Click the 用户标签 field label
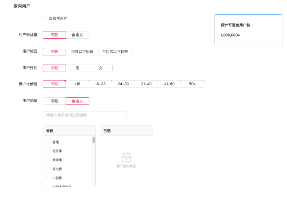This screenshot has width=287, height=199. click(x=30, y=51)
